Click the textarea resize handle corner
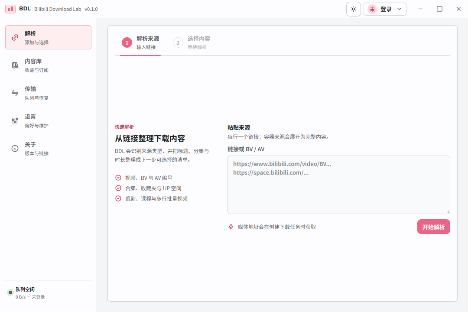Viewport: 468px width, 312px height. [448, 211]
